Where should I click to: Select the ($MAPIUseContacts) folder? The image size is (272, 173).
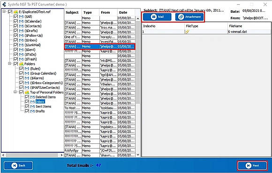pyautogui.click(x=45, y=87)
